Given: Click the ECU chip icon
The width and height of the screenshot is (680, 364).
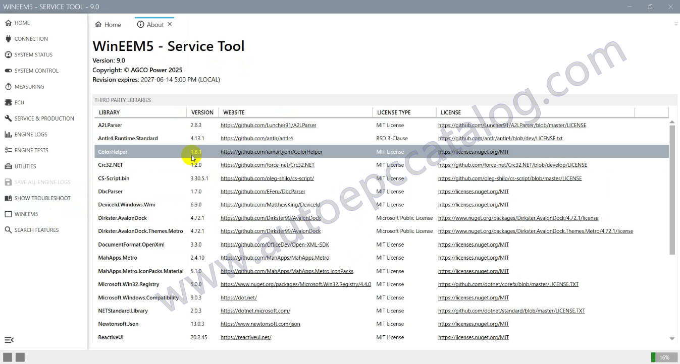Looking at the screenshot, I should pyautogui.click(x=8, y=102).
